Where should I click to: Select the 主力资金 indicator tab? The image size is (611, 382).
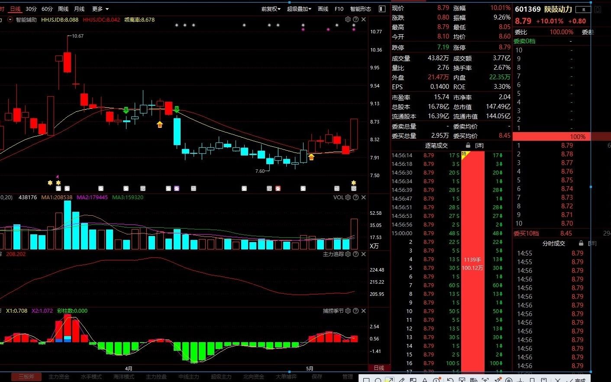coord(58,377)
